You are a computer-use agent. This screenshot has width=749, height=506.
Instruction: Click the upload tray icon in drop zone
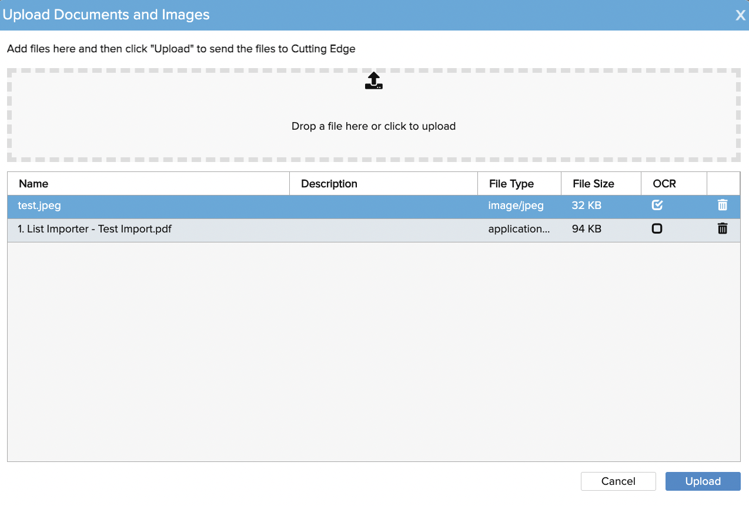(374, 81)
